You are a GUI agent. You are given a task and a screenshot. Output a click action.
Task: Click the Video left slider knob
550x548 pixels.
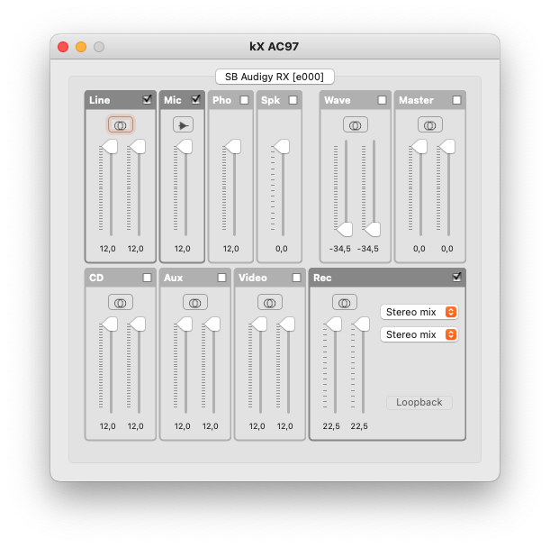click(x=259, y=324)
